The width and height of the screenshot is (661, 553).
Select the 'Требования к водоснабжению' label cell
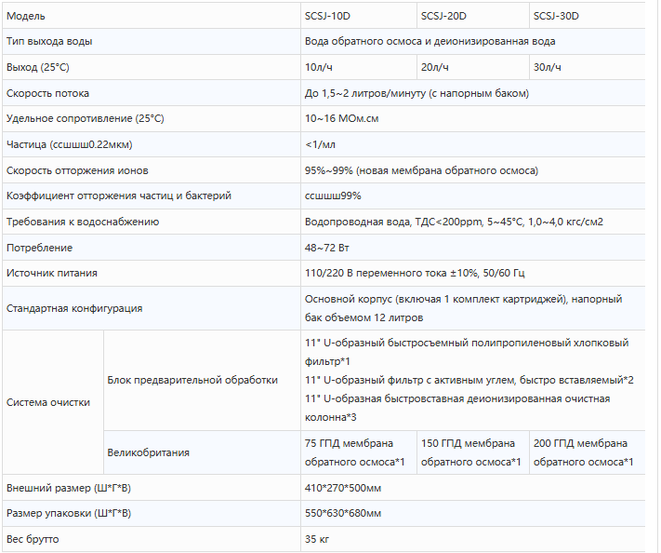[83, 222]
